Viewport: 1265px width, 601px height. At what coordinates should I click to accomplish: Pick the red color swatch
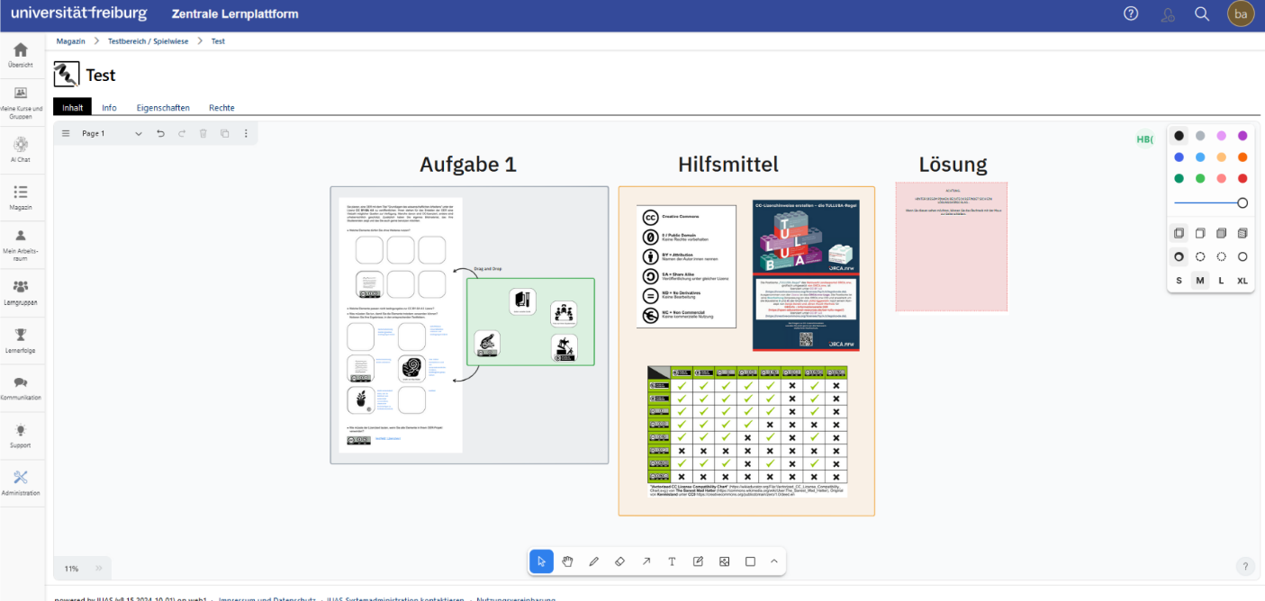pos(1242,178)
